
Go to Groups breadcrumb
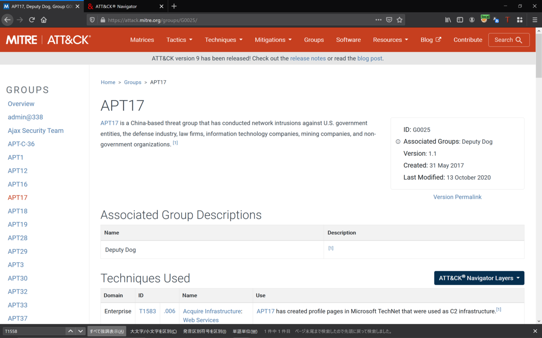point(133,82)
